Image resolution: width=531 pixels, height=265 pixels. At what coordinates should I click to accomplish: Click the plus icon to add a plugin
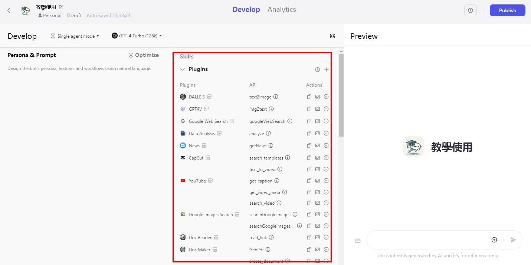pyautogui.click(x=327, y=70)
